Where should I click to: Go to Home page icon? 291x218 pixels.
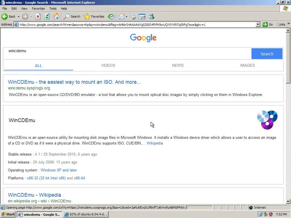pos(56,16)
